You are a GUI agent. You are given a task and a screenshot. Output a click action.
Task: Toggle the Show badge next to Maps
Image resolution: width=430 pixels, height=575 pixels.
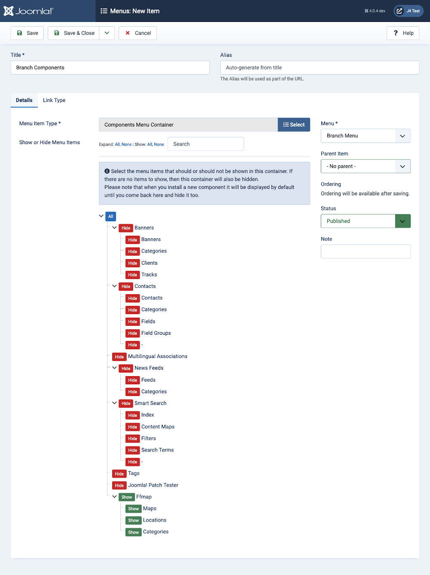click(133, 509)
